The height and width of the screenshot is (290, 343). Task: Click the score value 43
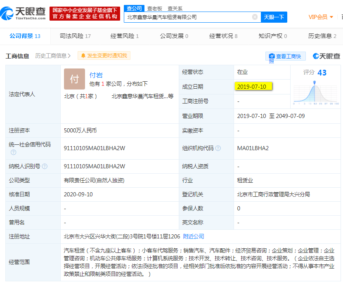pyautogui.click(x=322, y=73)
